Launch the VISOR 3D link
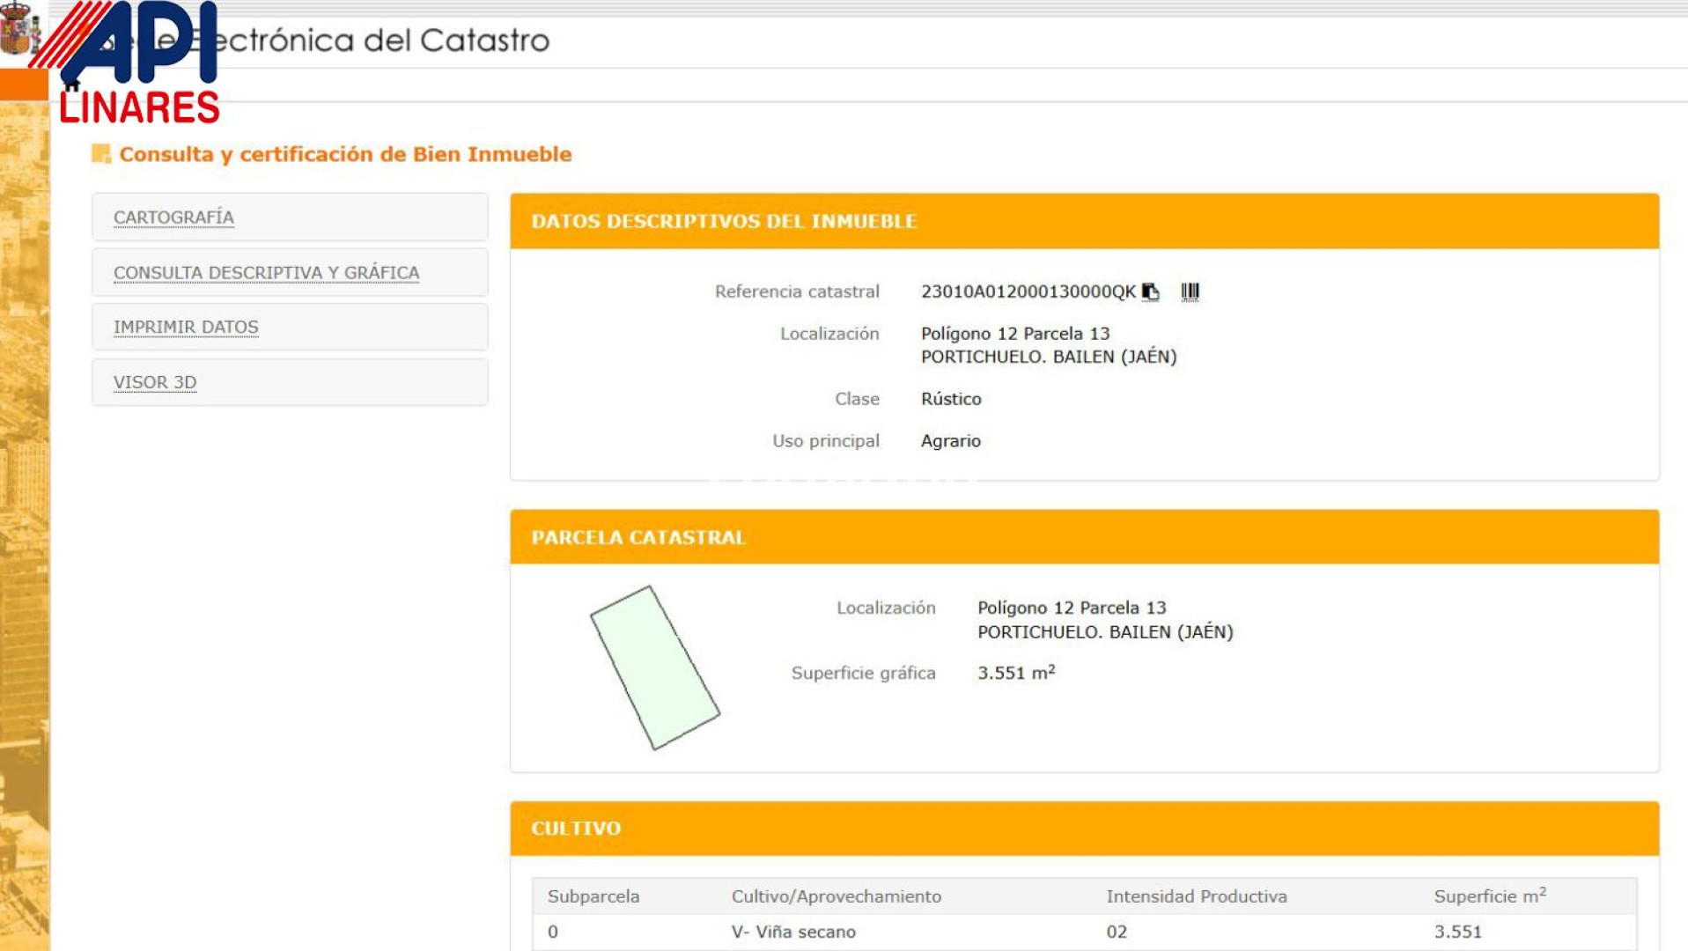1688x951 pixels. [x=155, y=382]
